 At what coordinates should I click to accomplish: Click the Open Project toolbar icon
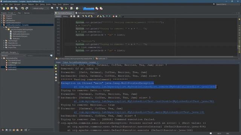pos(12,8)
